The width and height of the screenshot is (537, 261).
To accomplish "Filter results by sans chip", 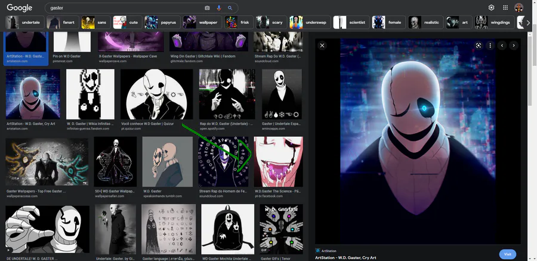I will [x=95, y=23].
